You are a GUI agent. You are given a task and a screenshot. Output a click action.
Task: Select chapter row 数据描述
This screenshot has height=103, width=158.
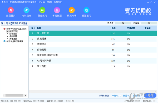coord(93,39)
